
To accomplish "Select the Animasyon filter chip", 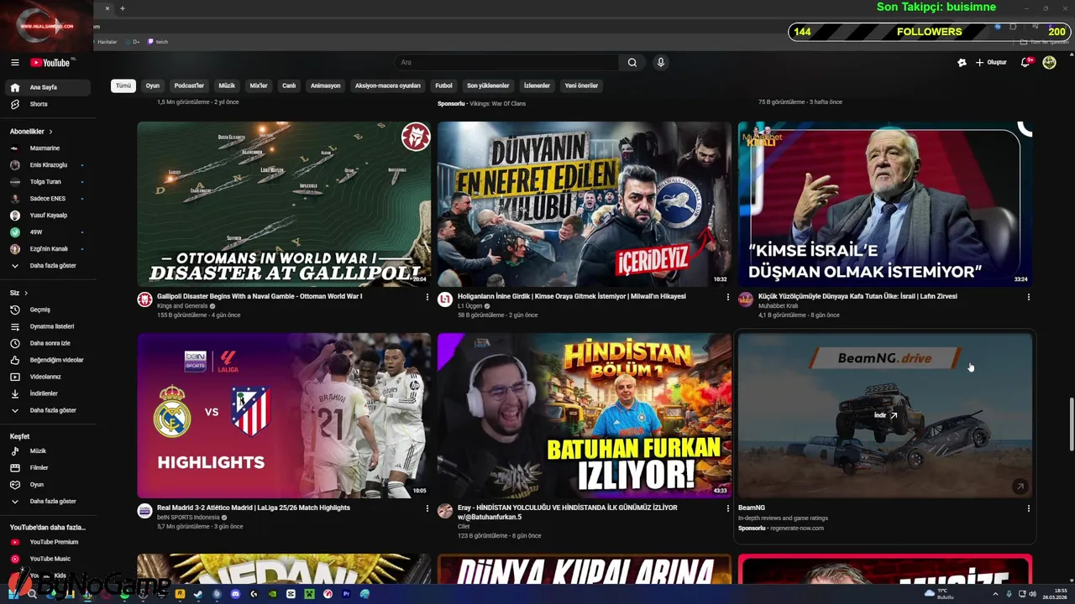I will [326, 86].
